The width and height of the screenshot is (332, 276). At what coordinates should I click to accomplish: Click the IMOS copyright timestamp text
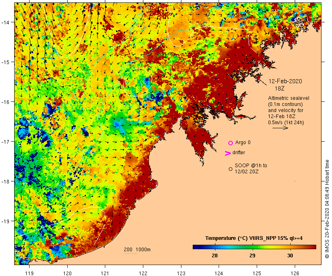(x=327, y=209)
